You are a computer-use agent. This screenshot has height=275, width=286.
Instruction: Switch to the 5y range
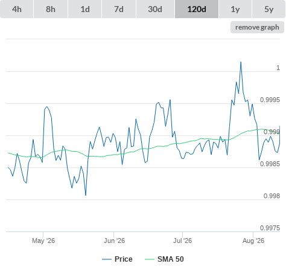point(269,9)
